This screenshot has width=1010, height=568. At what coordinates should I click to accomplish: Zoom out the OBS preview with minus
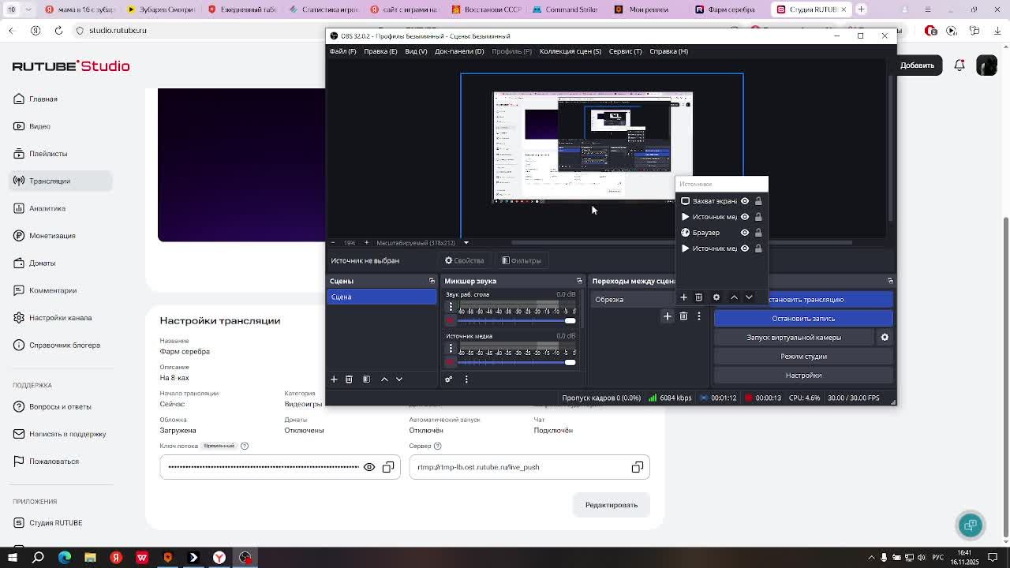click(x=333, y=243)
